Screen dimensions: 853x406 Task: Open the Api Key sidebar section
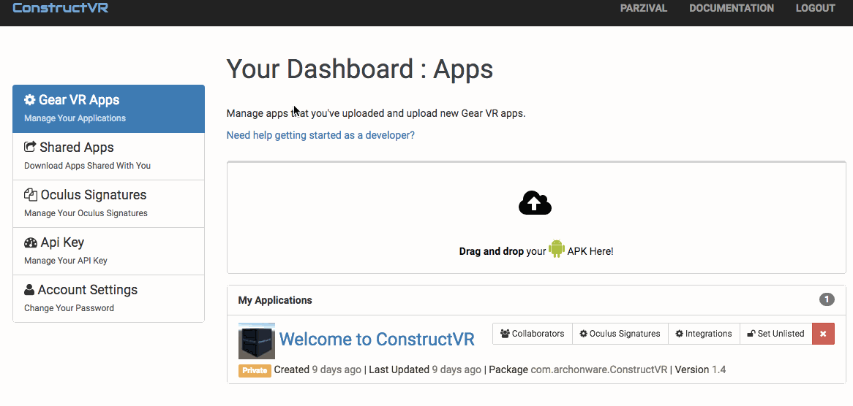tap(109, 250)
